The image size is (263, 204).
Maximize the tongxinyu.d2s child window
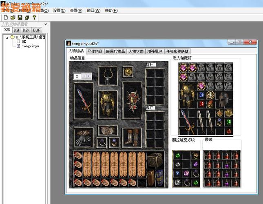(x=240, y=42)
